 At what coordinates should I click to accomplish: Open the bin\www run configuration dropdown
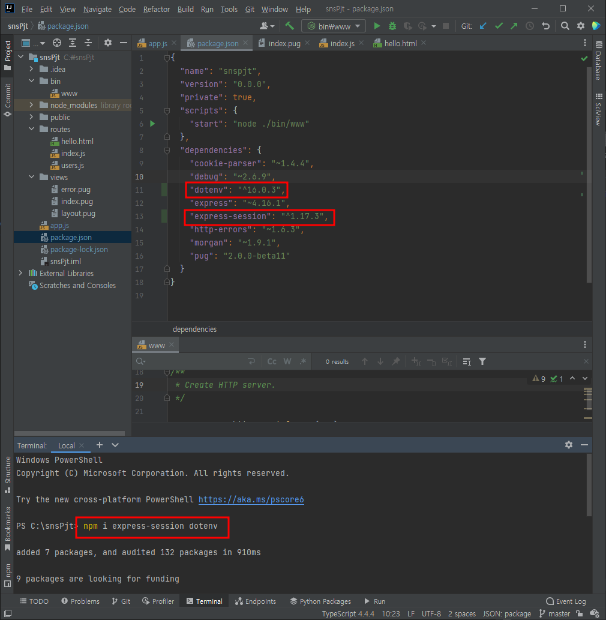point(333,26)
